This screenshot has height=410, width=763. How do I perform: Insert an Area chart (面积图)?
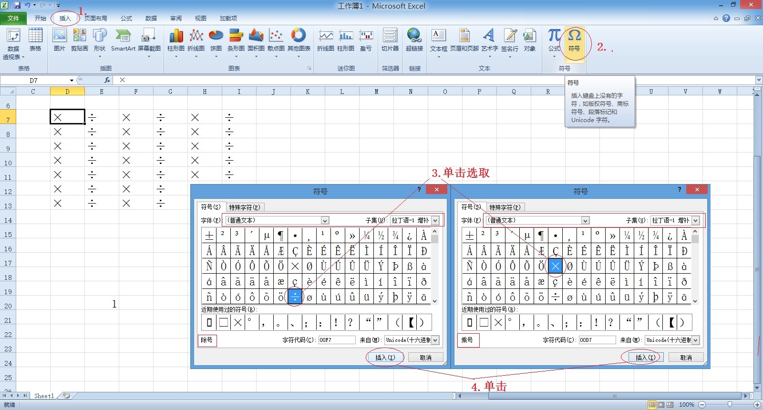256,43
